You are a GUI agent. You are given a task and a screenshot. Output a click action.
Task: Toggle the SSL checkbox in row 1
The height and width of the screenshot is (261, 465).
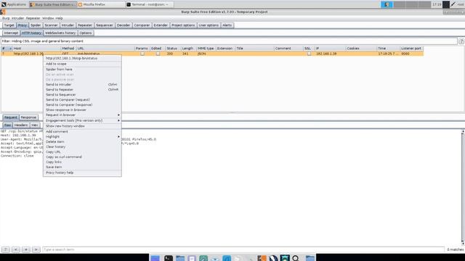tap(309, 54)
